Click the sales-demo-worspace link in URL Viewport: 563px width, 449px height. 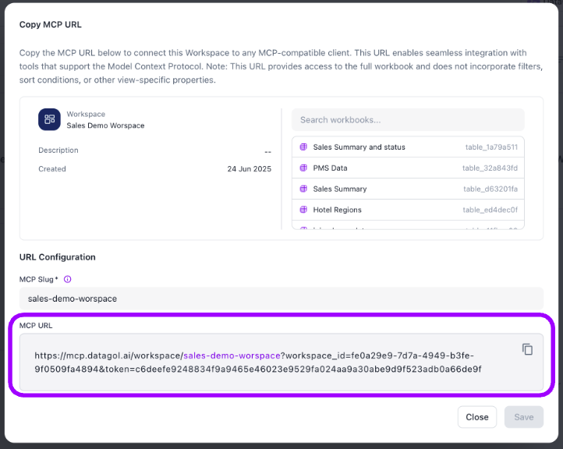click(x=232, y=355)
